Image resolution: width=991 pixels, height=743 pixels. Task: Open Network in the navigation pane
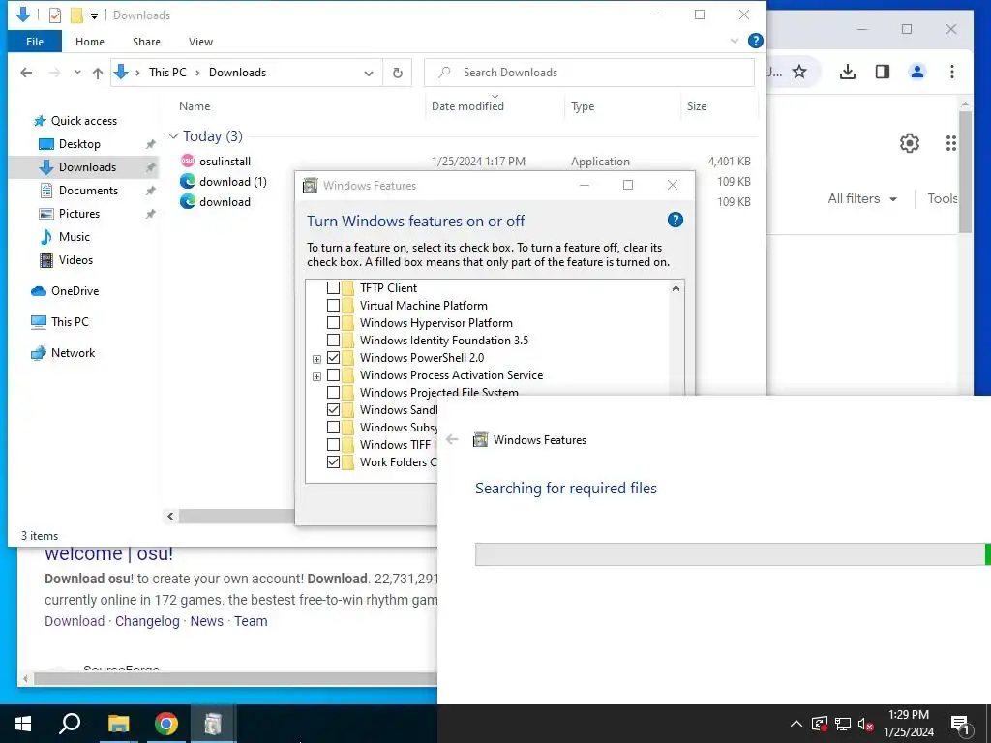coord(73,353)
